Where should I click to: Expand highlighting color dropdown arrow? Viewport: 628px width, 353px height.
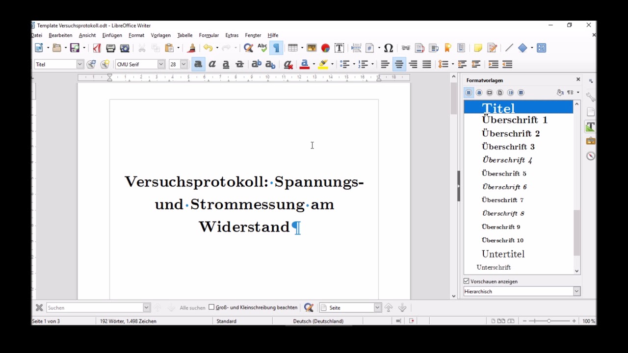[x=332, y=64]
